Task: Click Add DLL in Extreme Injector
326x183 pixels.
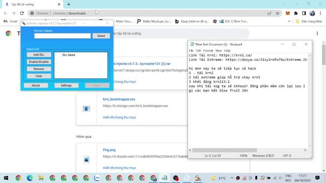Action: [39, 54]
